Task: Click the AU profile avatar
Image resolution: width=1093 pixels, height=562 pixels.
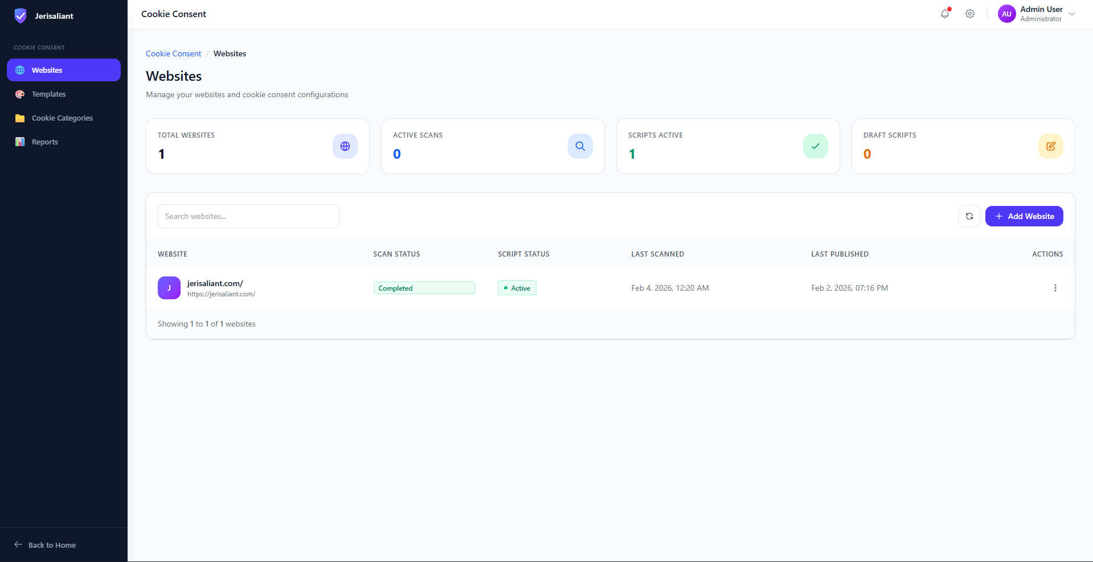Action: click(x=1006, y=14)
